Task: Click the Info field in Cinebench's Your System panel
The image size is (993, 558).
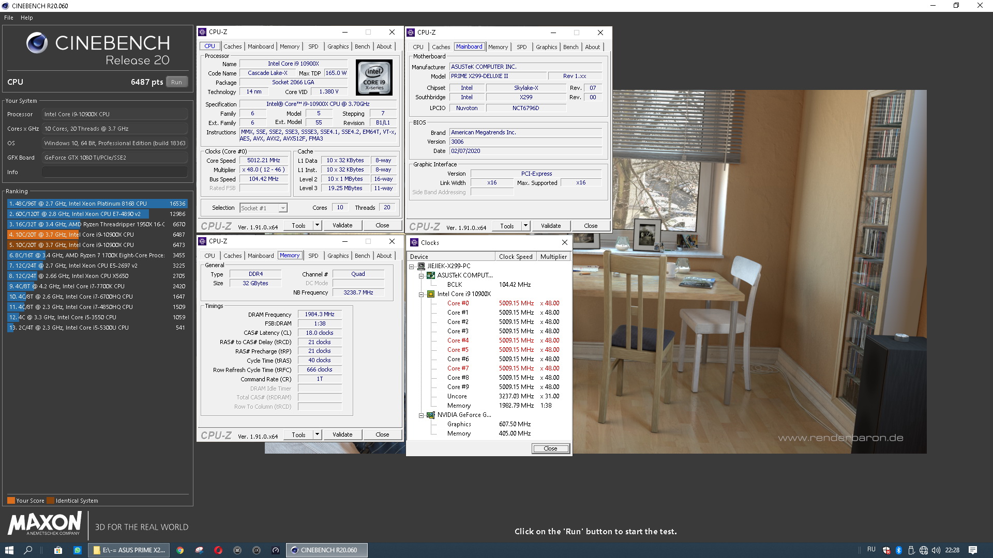Action: [115, 172]
